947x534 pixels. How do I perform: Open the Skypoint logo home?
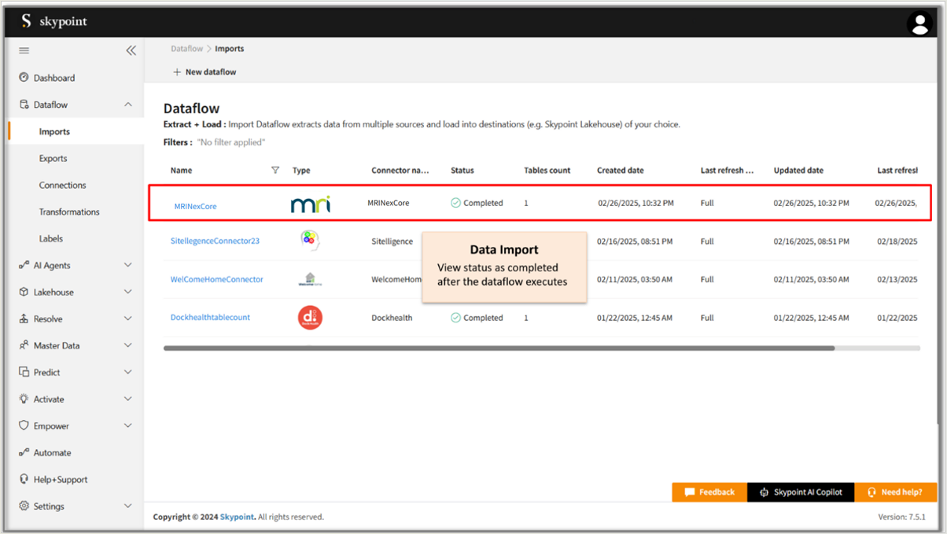53,22
